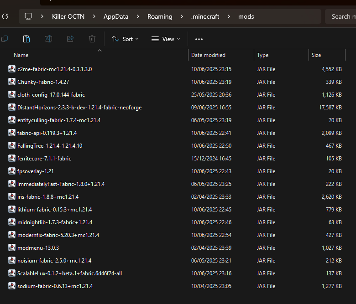The width and height of the screenshot is (356, 304).
Task: Go to Killer OCTN folder in breadcrumb
Action: point(68,16)
